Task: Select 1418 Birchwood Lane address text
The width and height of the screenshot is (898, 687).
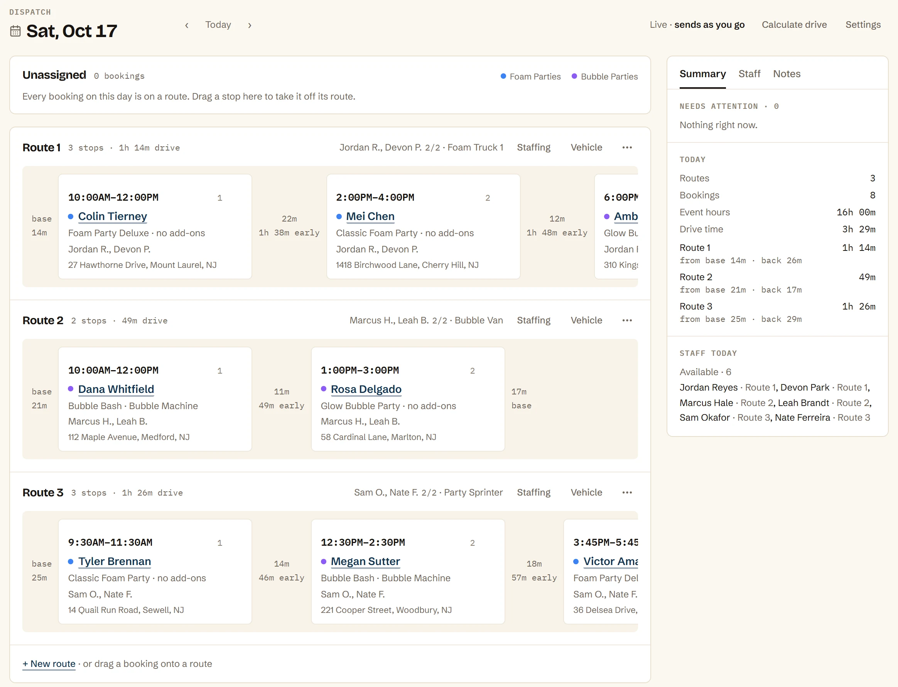Action: click(x=407, y=265)
